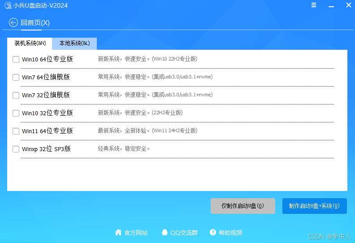The width and height of the screenshot is (355, 243).
Task: Open the 帮助视频 link
Action: tap(230, 233)
